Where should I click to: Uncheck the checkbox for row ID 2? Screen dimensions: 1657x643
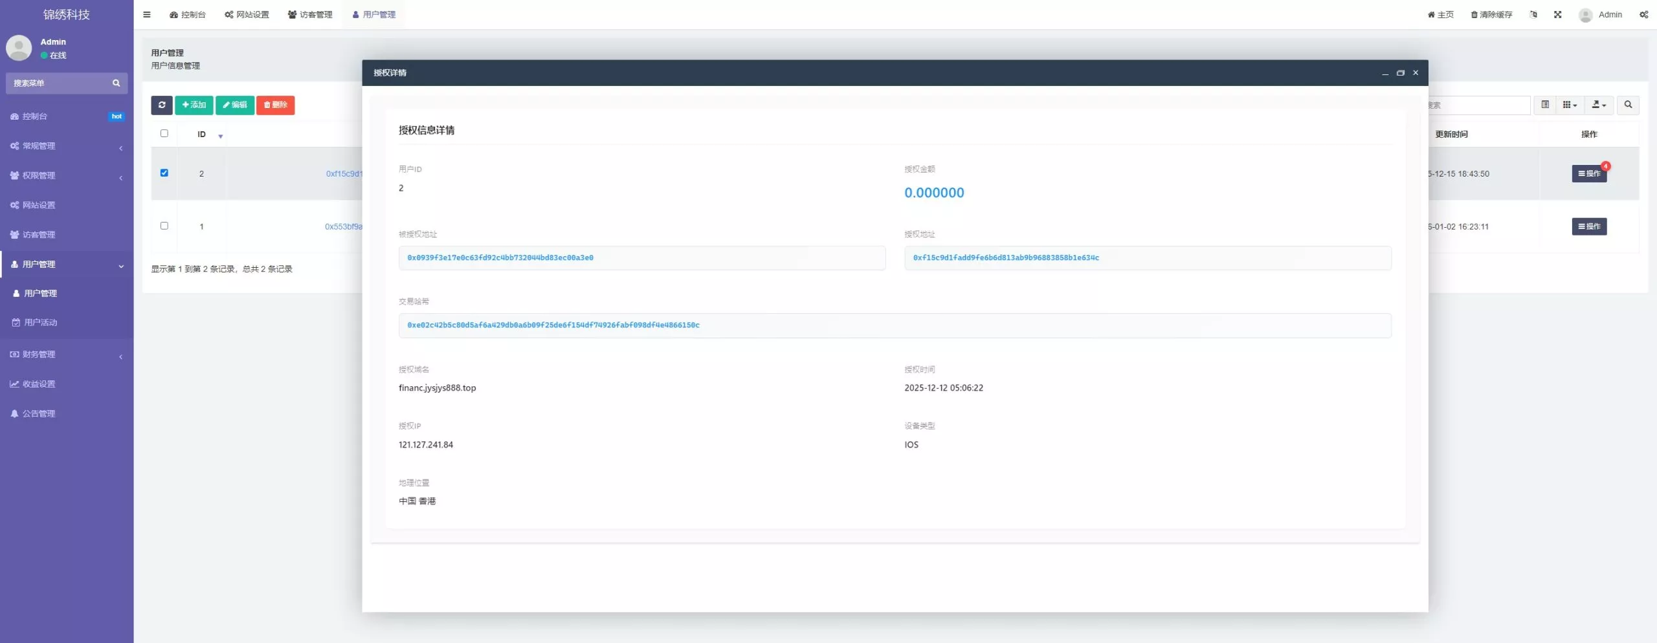point(164,173)
